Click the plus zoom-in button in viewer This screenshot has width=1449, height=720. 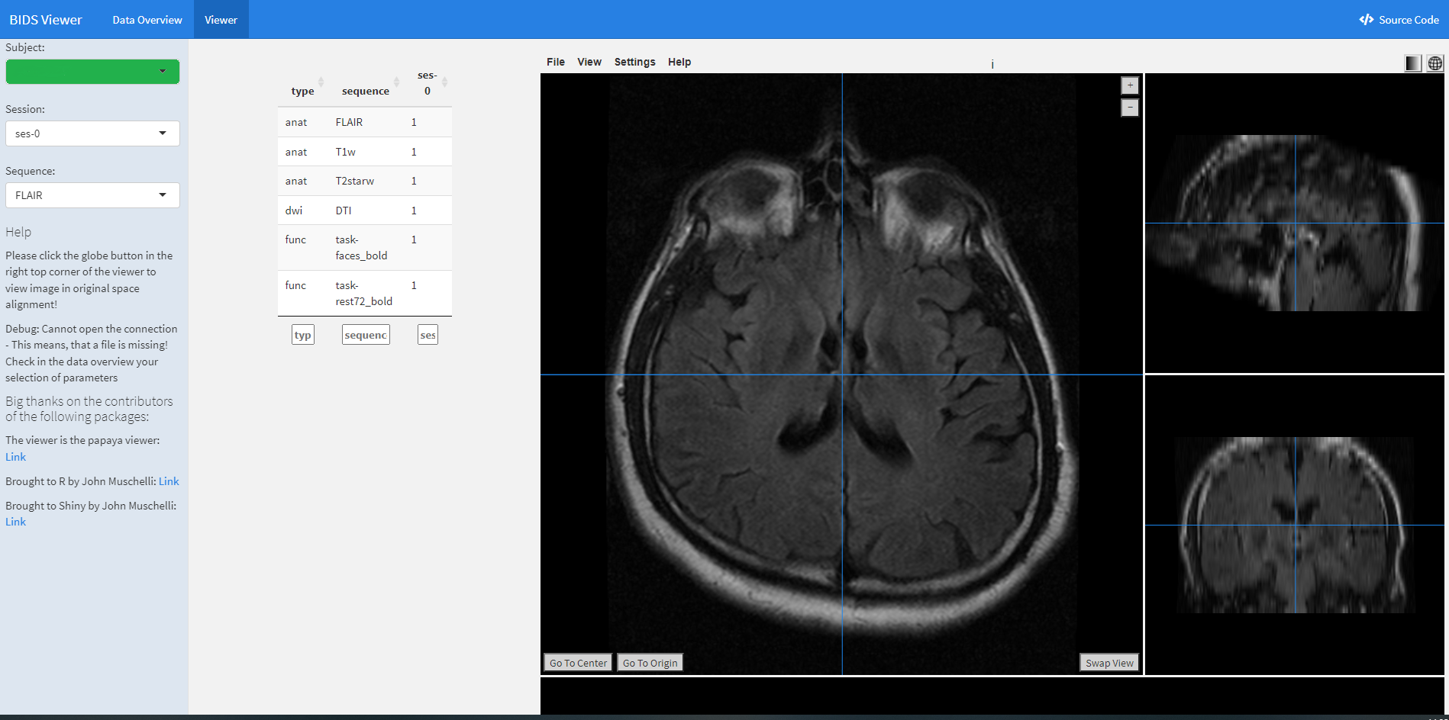1130,85
